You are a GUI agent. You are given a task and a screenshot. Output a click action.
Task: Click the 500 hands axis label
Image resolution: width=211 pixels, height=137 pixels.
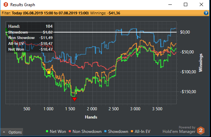[x=27, y=109]
